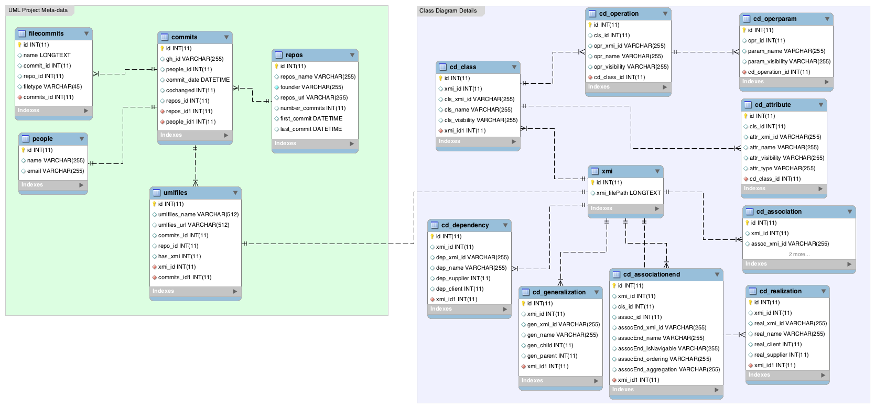The image size is (875, 408).
Task: Collapse the cd_associationend table header arrow
Action: (717, 274)
